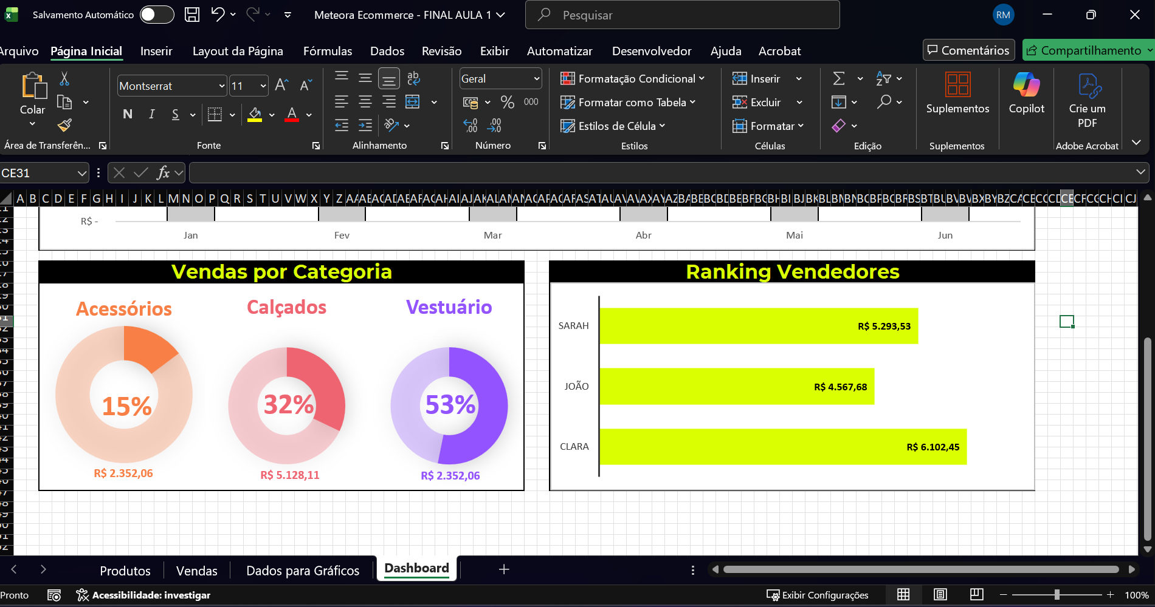Launch Copilot from the ribbon
This screenshot has height=607, width=1155.
[1027, 85]
